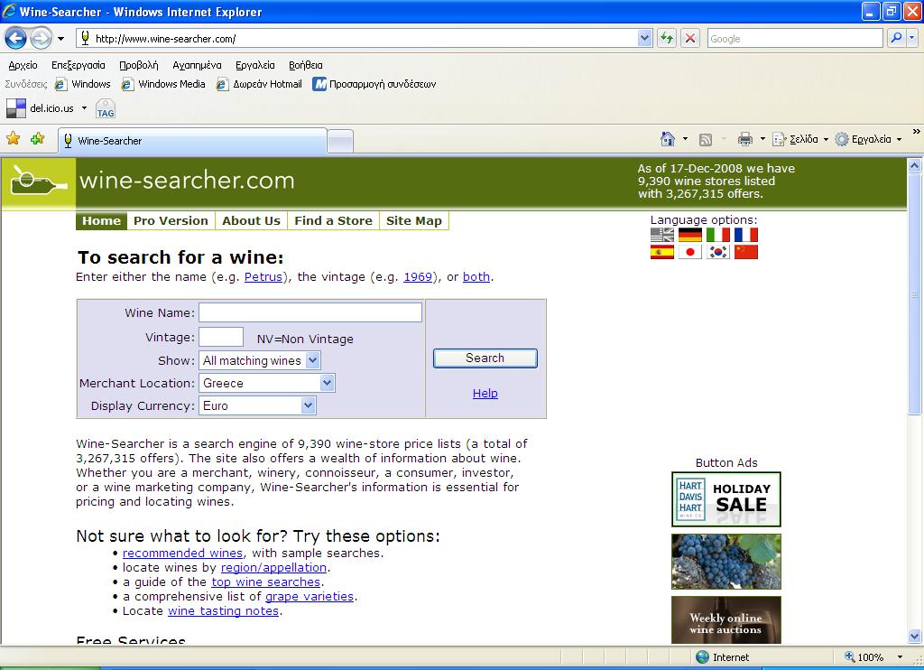Click the Search button

(485, 358)
